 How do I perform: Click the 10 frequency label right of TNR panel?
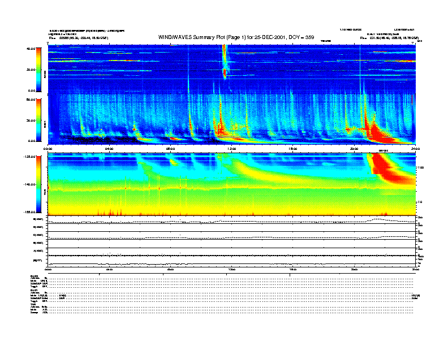420,202
